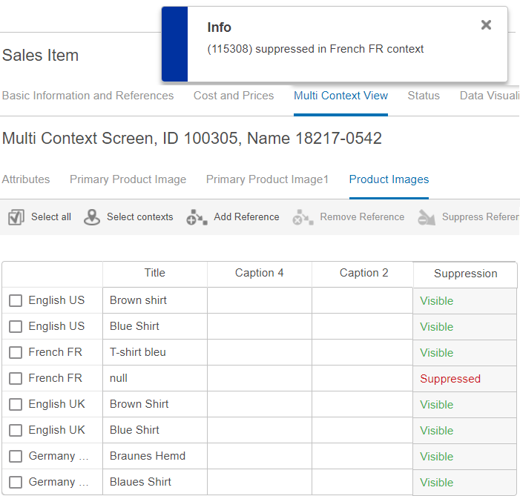Screen dimensions: 520x496
Task: Click the Suppressed status for French FR
Action: pos(450,379)
